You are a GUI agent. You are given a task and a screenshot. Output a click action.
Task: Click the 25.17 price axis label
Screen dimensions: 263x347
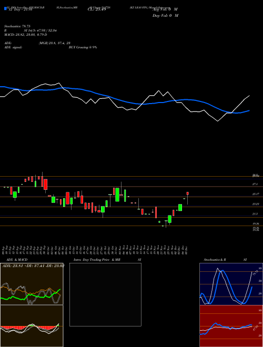(256, 194)
